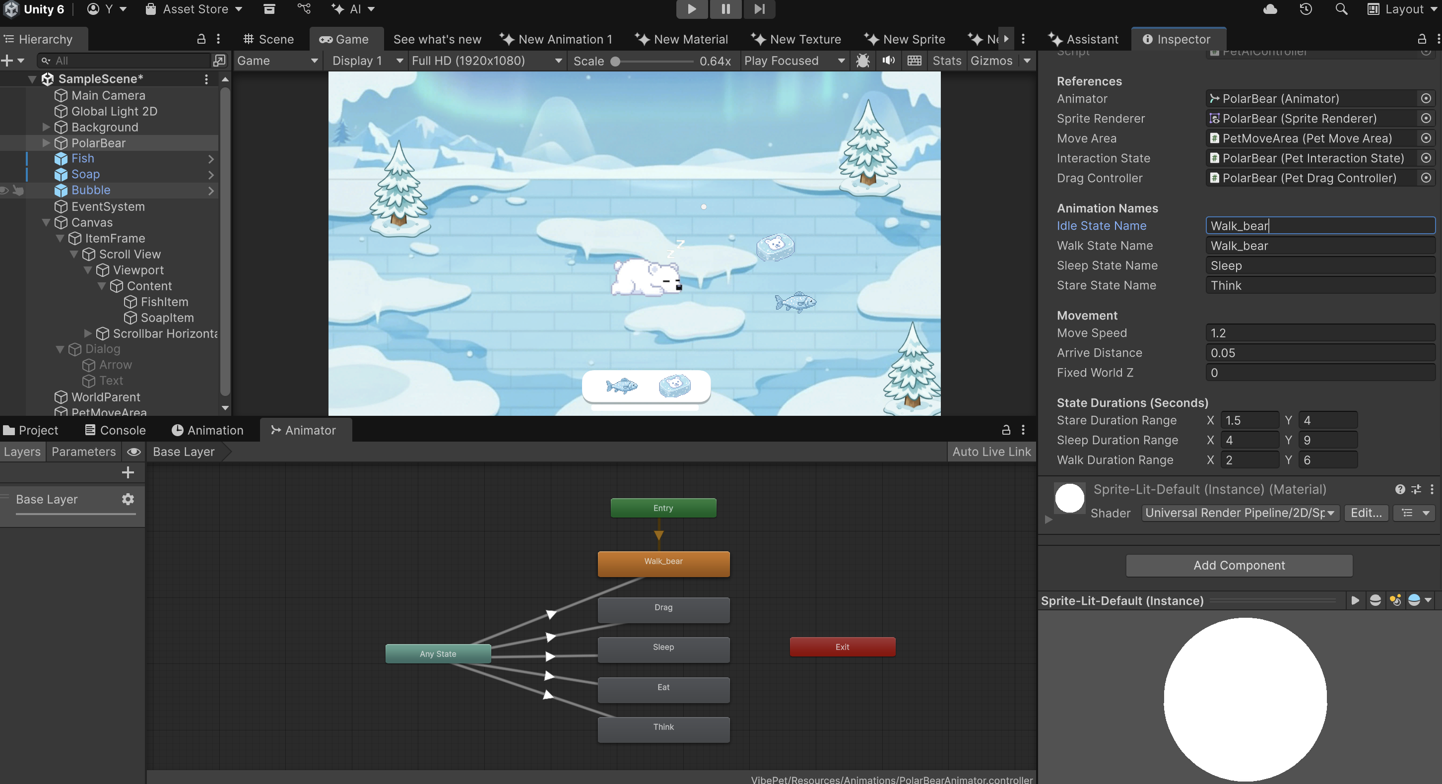1442x784 pixels.
Task: Switch to the Console tab
Action: click(115, 430)
